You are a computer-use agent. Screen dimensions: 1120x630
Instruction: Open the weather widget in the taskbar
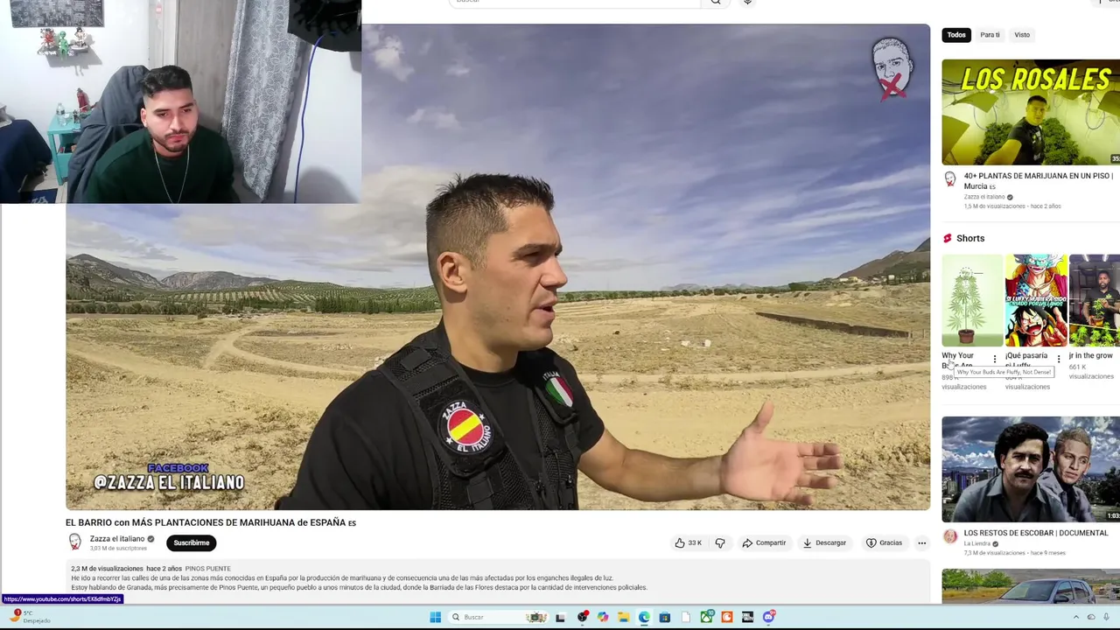click(x=28, y=617)
